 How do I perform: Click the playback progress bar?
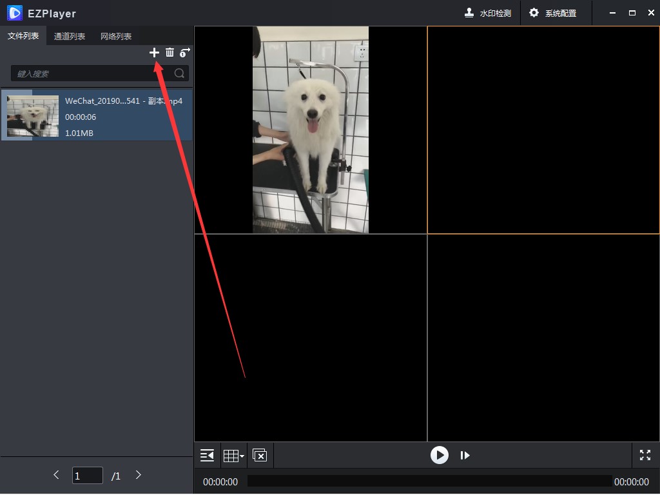(x=431, y=481)
